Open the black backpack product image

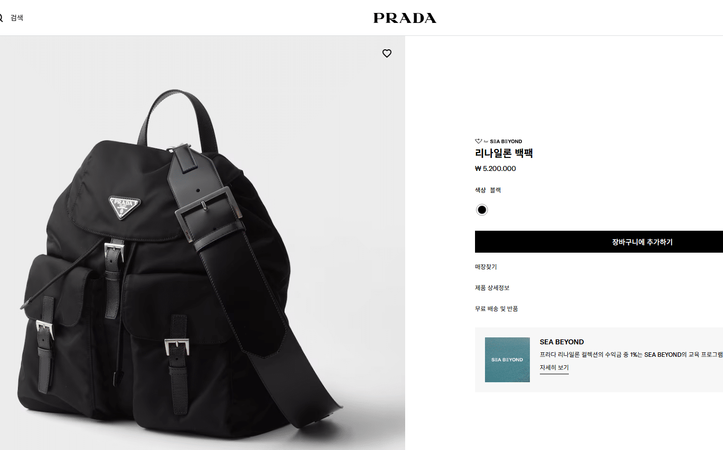tap(203, 243)
